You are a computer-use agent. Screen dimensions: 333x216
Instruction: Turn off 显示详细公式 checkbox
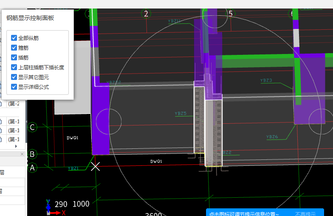click(x=14, y=87)
